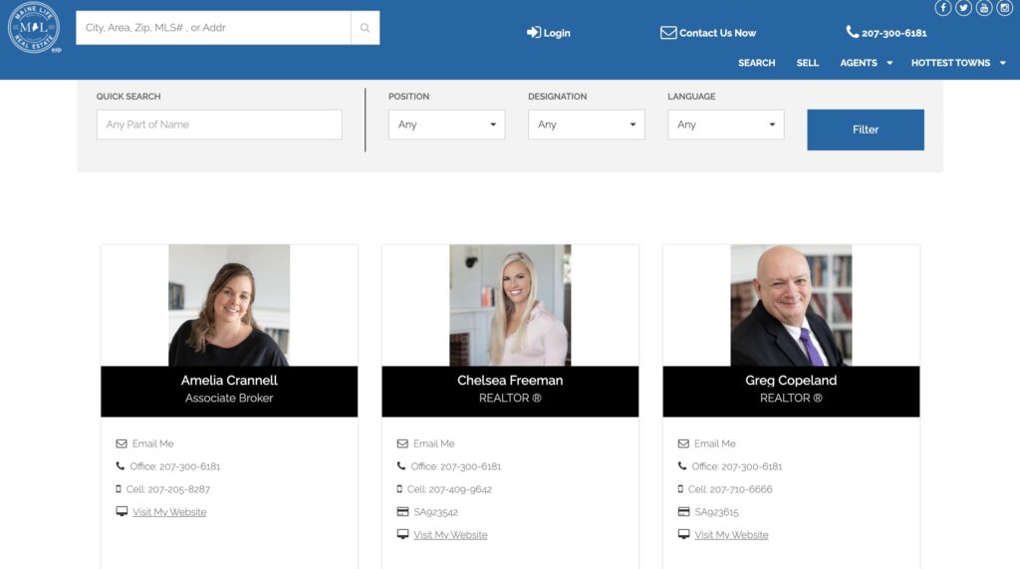Click the magnifying glass search icon

[x=365, y=28]
